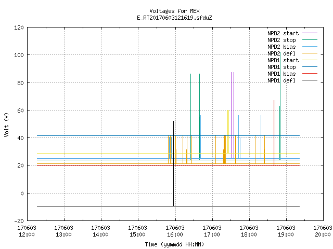Click the purple NPD2 start spike pair
This screenshot has width=333, height=249.
233,114
